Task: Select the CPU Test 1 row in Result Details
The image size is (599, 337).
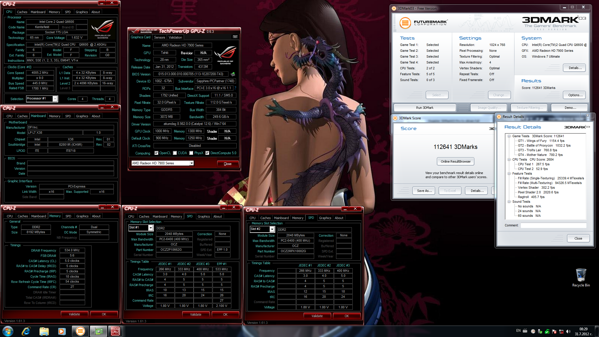Action: 534,164
